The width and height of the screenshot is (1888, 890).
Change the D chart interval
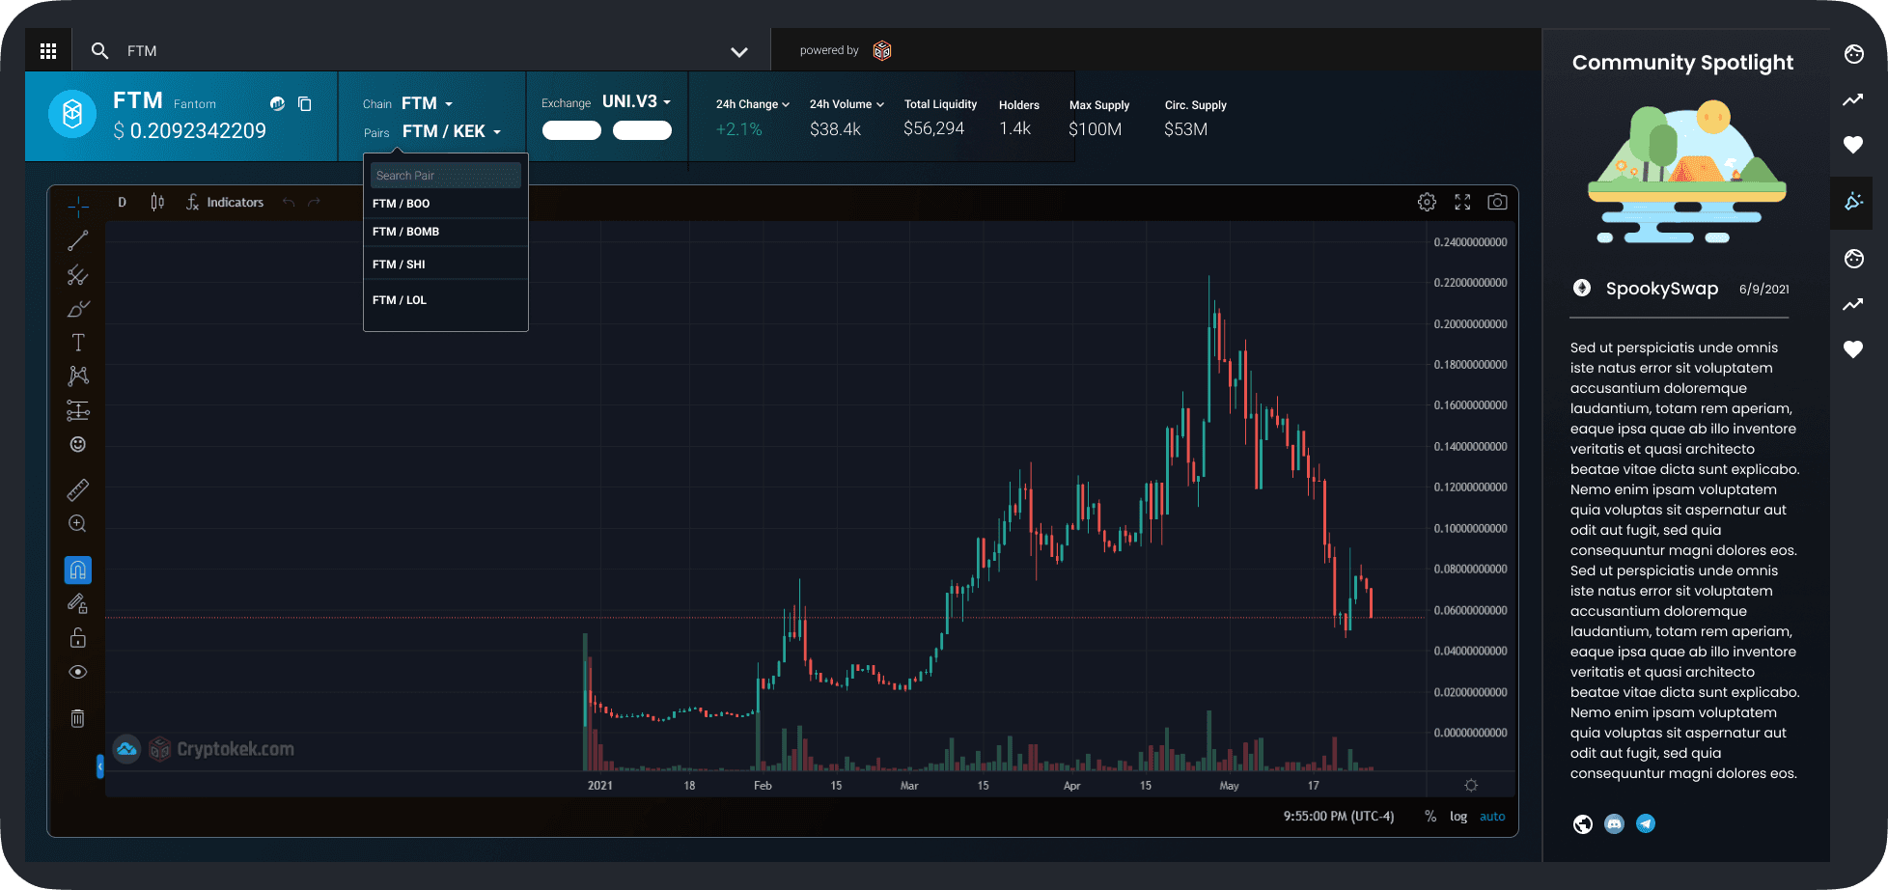pos(122,202)
